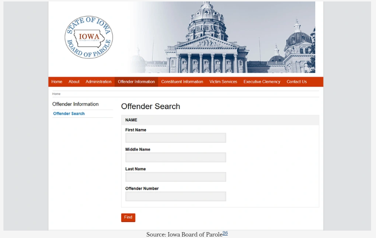This screenshot has width=376, height=238.
Task: Navigate to Victim Services
Action: tap(223, 82)
